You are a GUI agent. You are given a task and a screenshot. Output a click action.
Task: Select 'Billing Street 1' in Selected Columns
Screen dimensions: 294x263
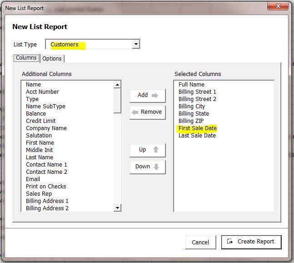click(x=197, y=92)
